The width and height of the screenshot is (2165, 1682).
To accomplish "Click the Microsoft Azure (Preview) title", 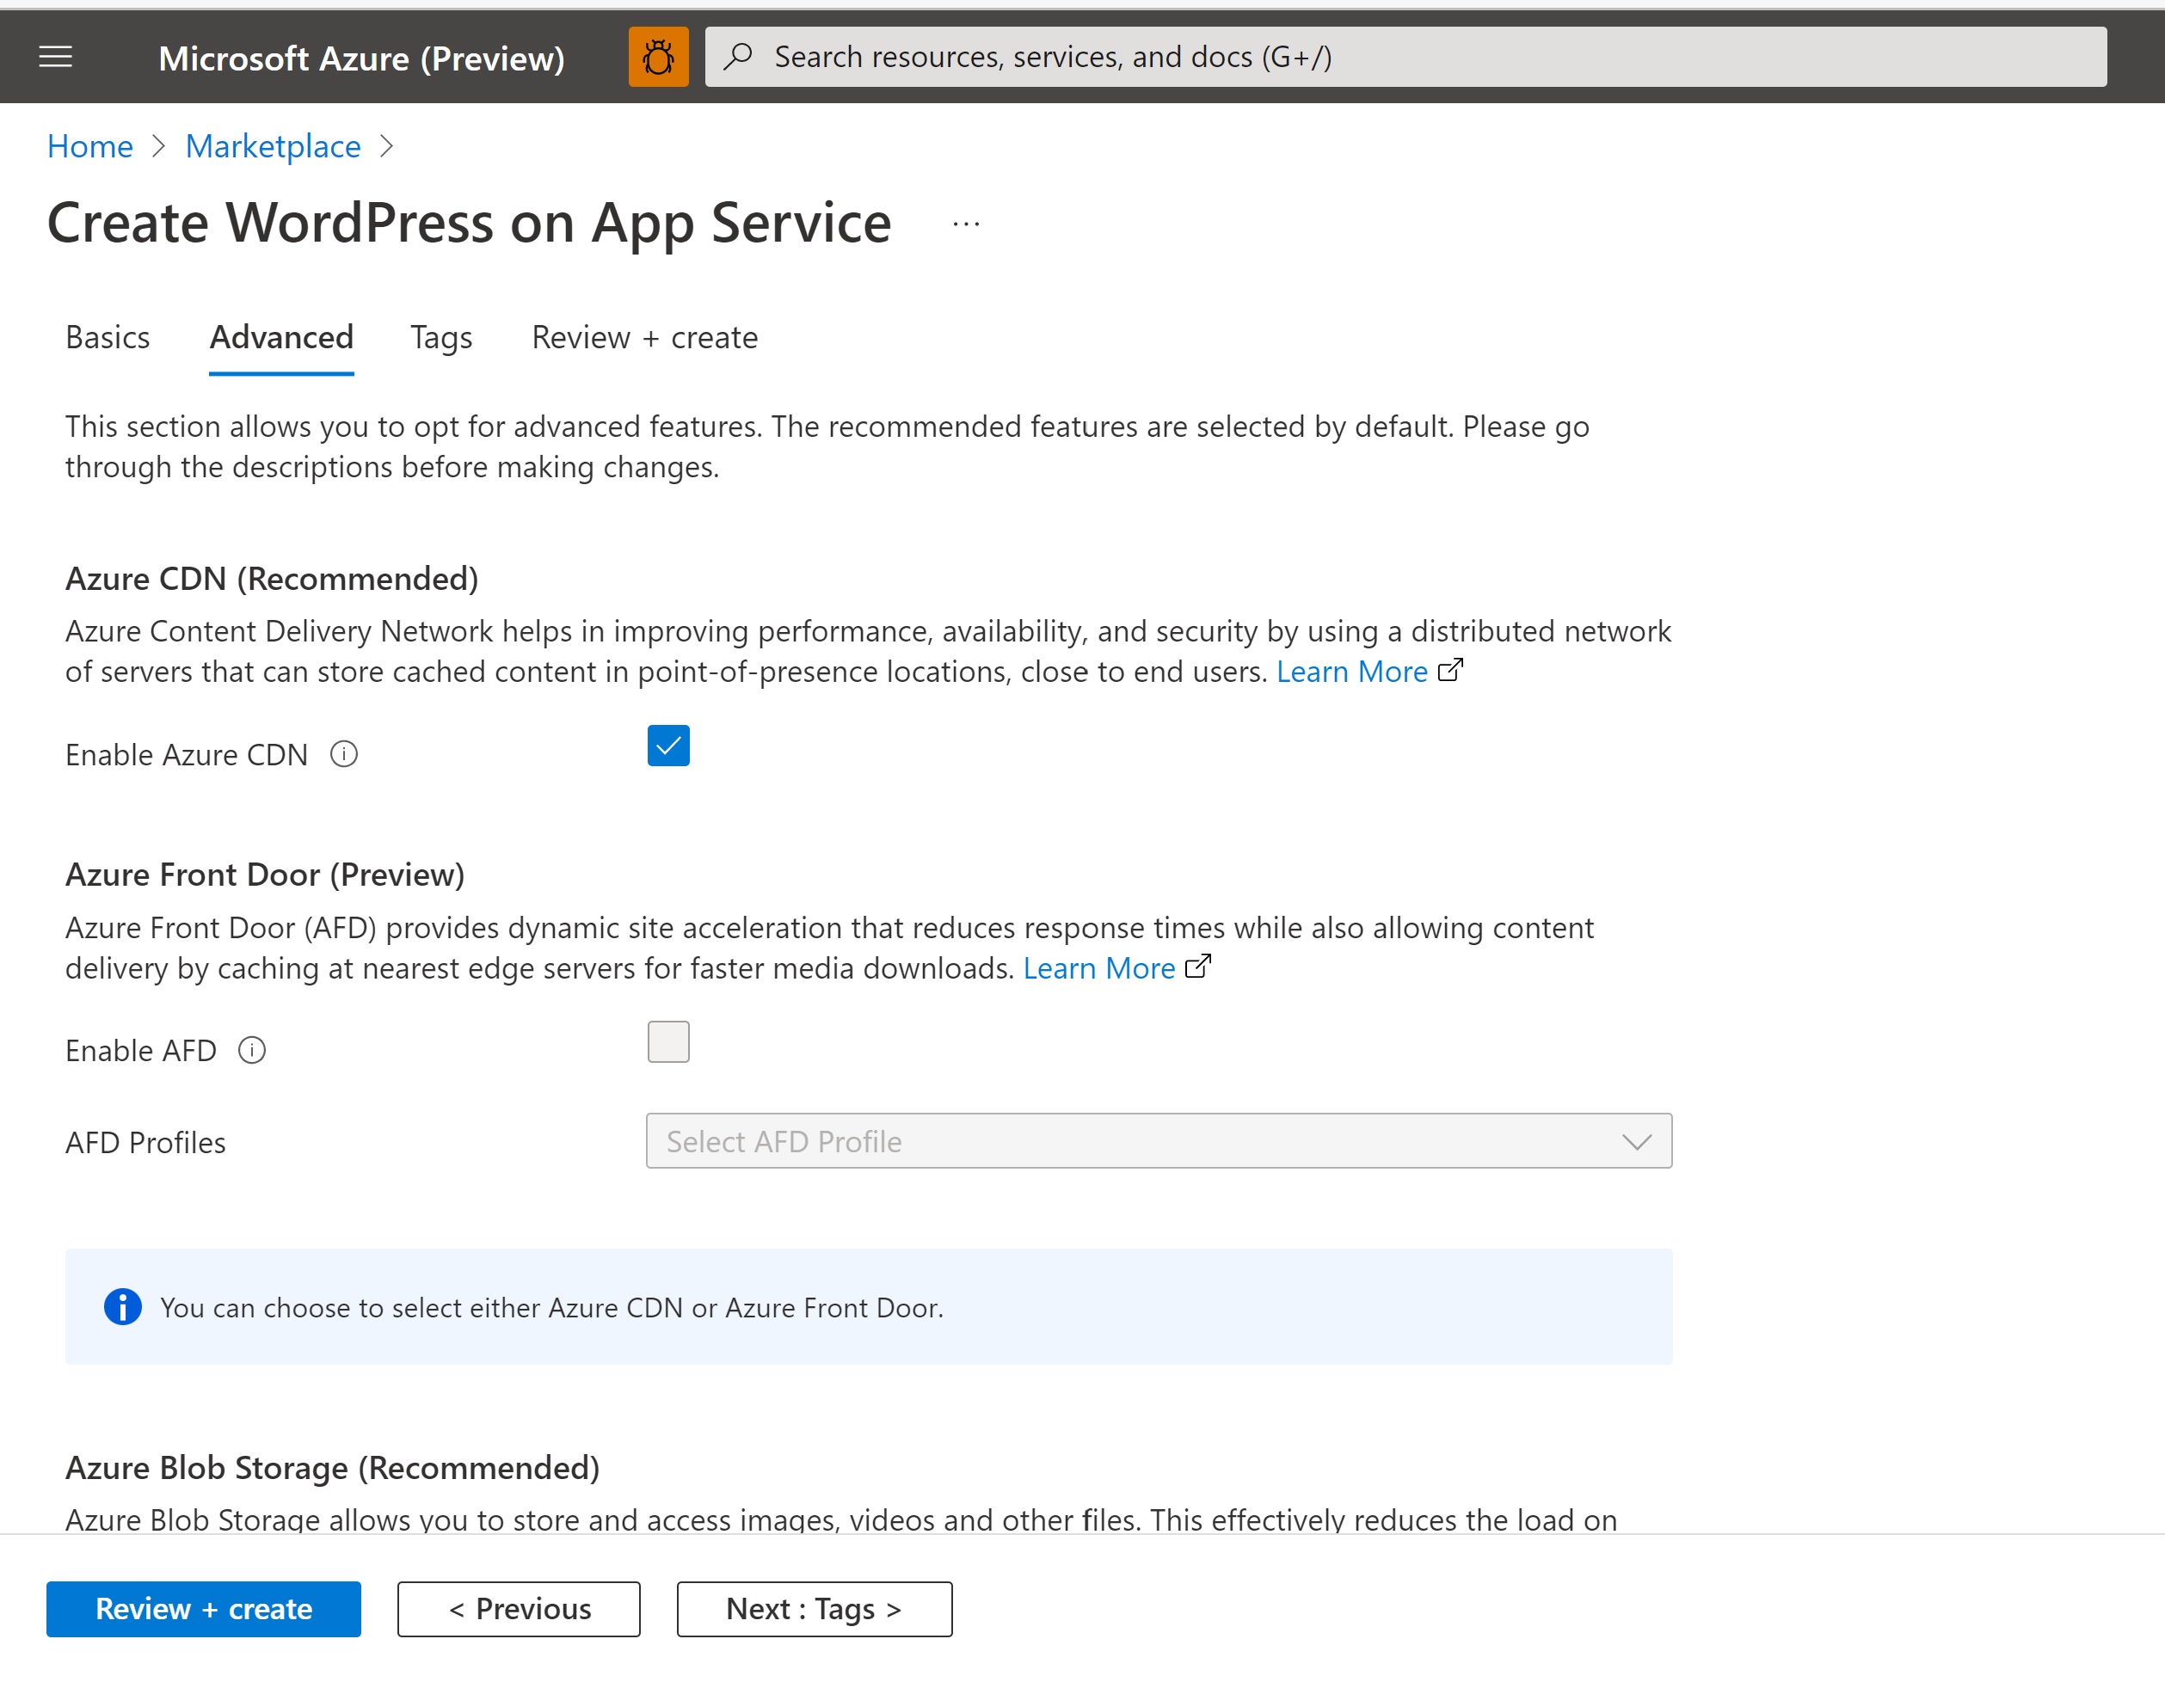I will (x=362, y=58).
